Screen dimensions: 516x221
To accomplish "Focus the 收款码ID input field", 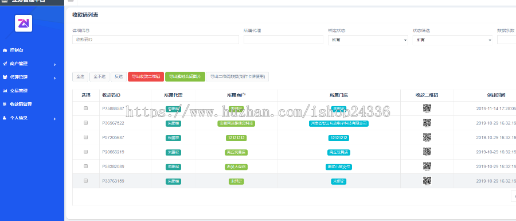I will [155, 40].
